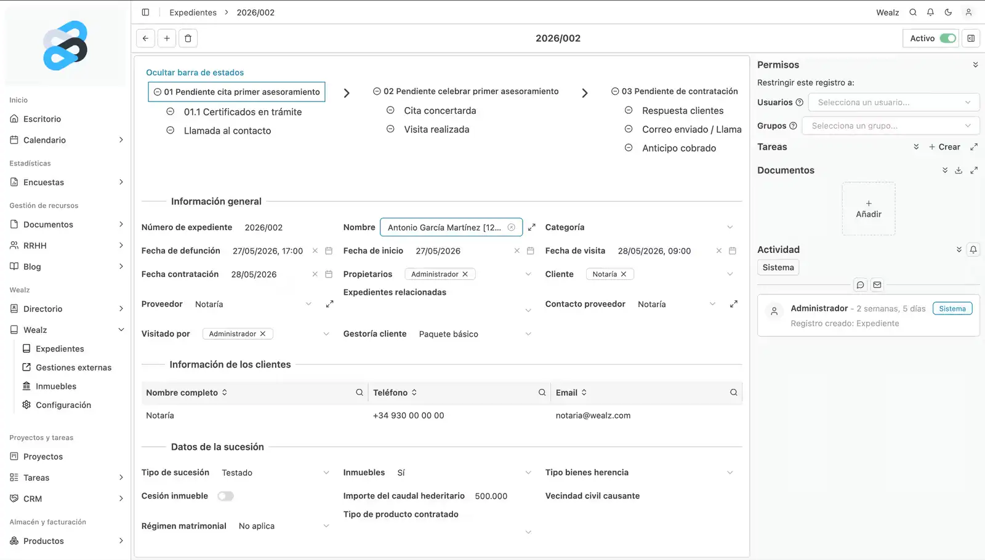The image size is (985, 560).
Task: Toggle the sidebar panel icon
Action: point(145,12)
